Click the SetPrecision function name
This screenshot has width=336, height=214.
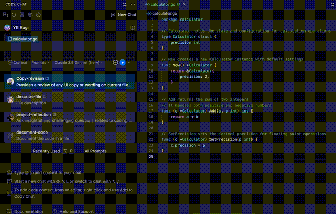click(x=223, y=139)
